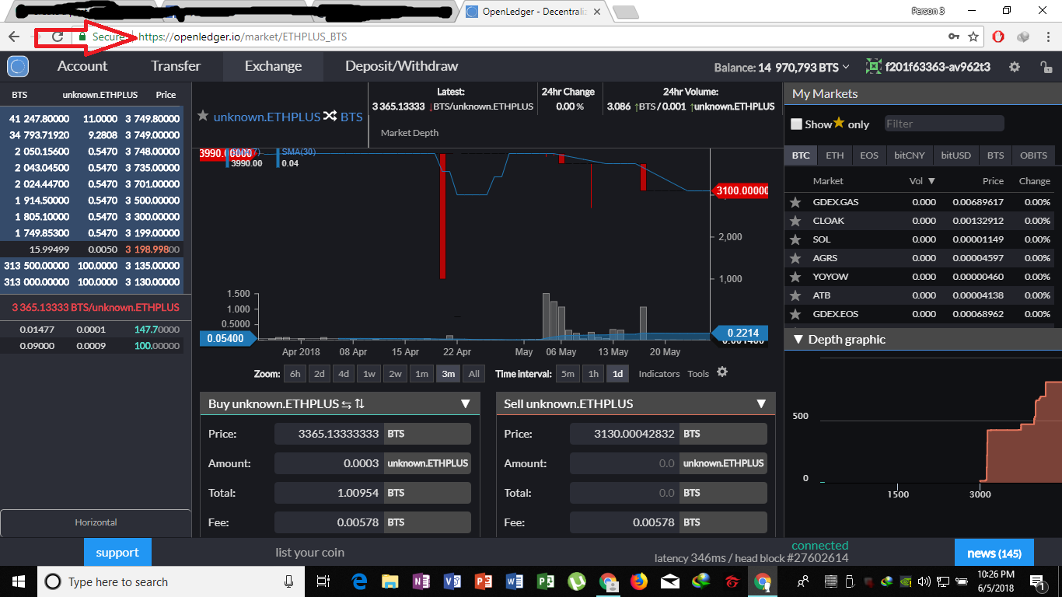Click the horizontal swap arrows in Buy header

point(346,404)
